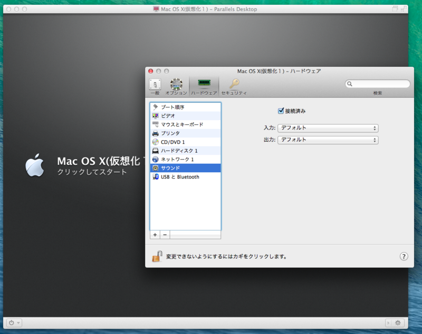Select サウンド in hardware list
The width and height of the screenshot is (422, 334).
pyautogui.click(x=186, y=168)
